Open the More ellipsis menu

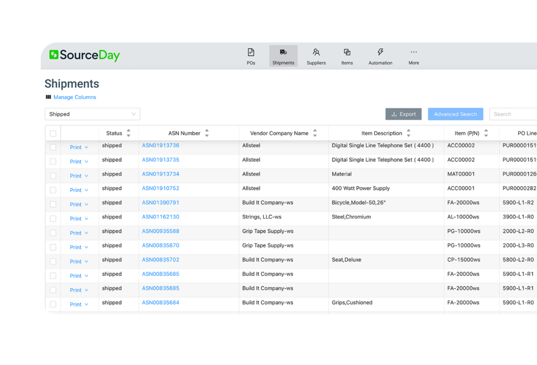(x=414, y=52)
